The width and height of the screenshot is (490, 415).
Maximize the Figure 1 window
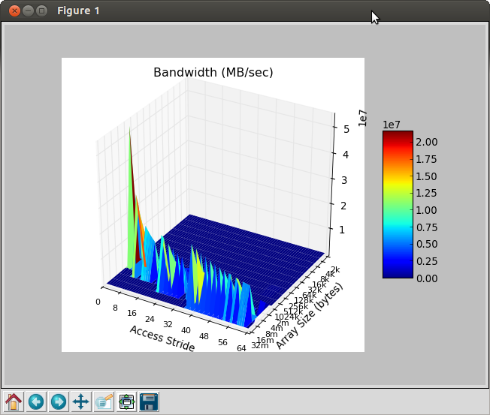(41, 11)
